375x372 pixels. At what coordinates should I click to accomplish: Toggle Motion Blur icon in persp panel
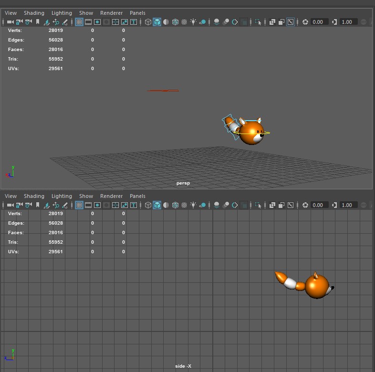(x=226, y=22)
